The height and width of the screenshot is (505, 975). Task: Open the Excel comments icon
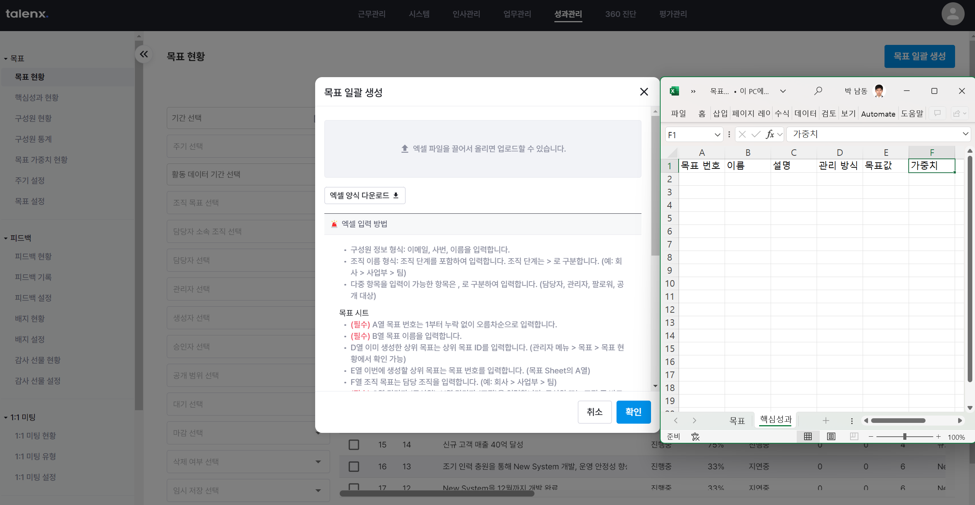pos(937,113)
